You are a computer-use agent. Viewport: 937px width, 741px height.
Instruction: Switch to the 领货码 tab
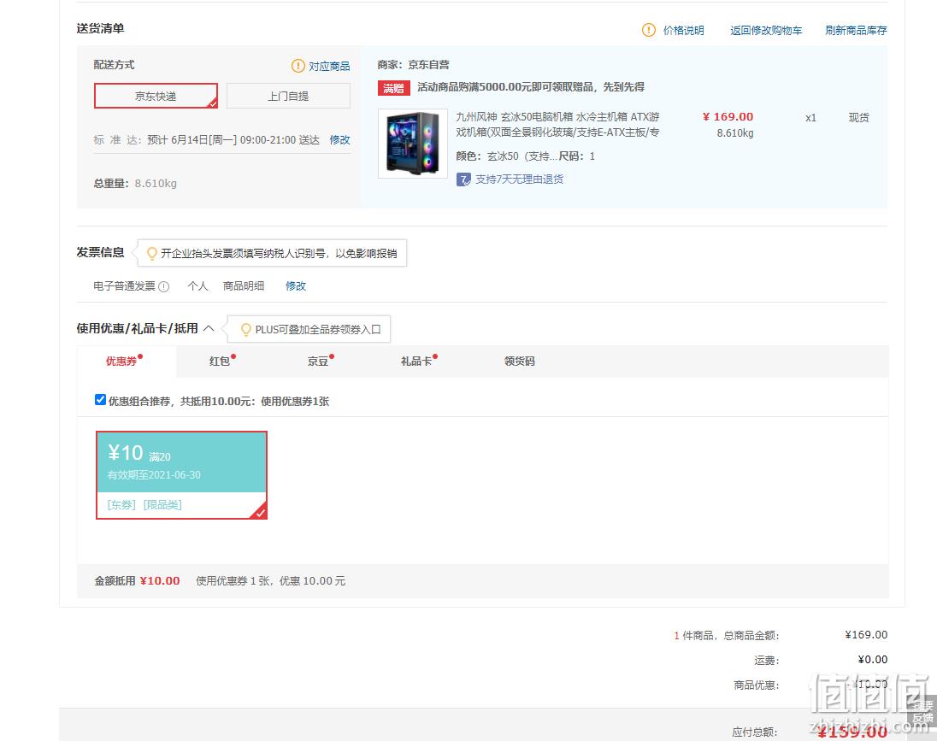(519, 361)
